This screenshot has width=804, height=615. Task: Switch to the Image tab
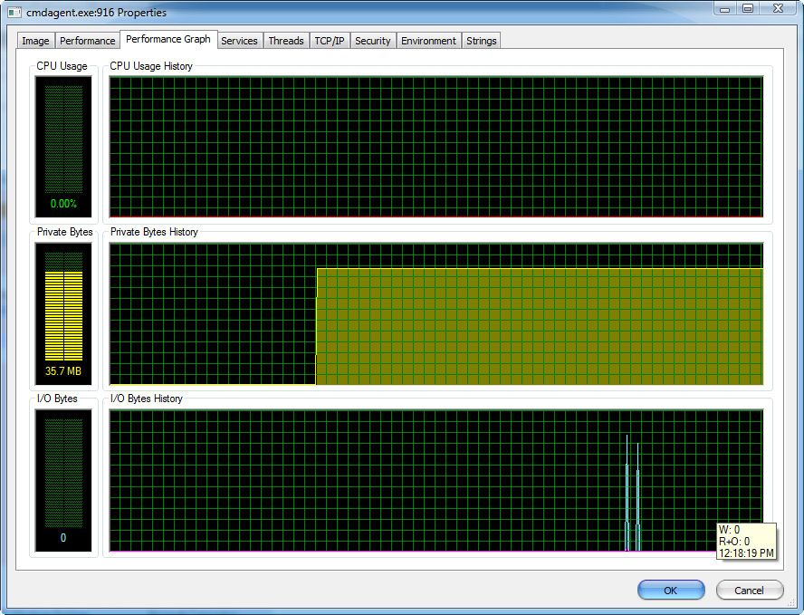(x=35, y=41)
